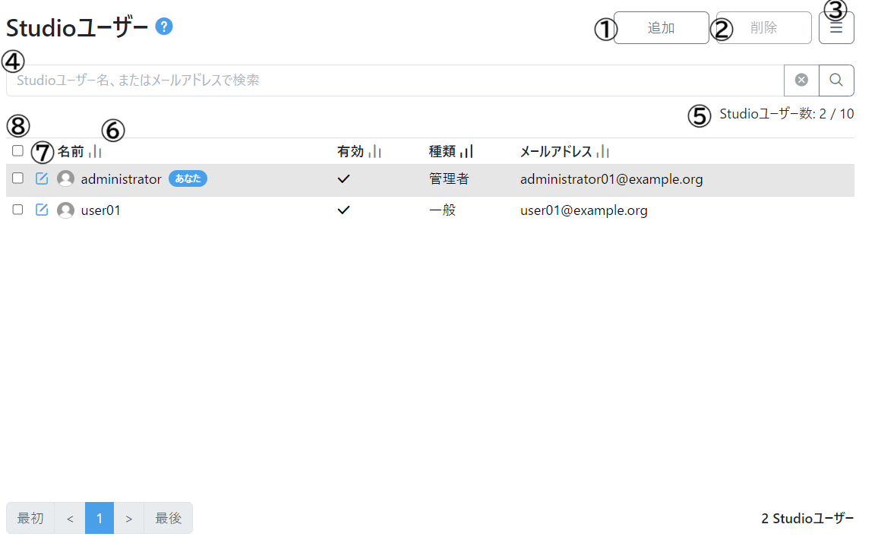Open the edit icon for administrator
This screenshot has height=543, width=878.
(42, 178)
